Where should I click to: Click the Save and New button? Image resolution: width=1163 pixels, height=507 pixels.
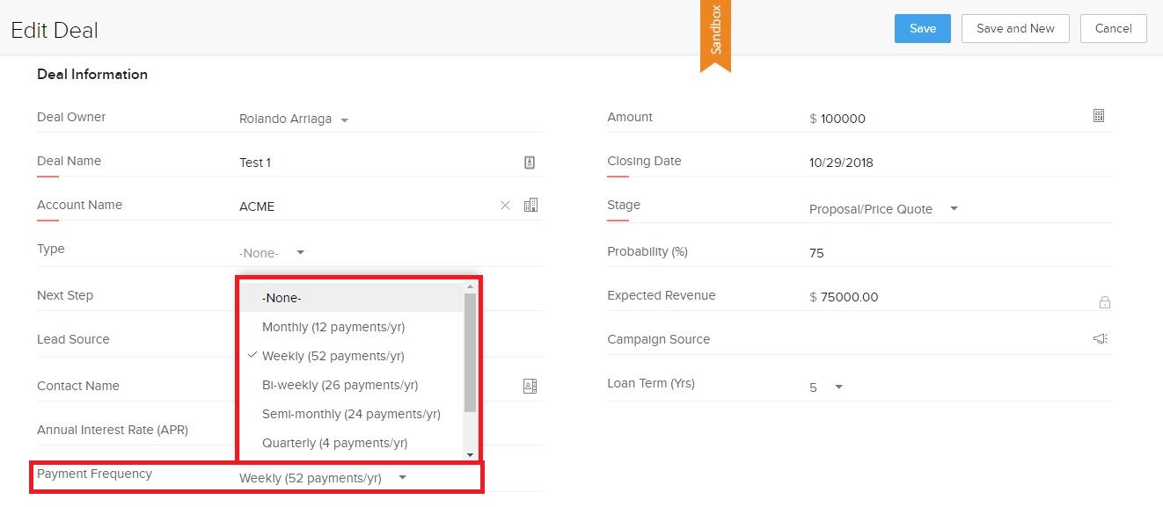click(1014, 28)
